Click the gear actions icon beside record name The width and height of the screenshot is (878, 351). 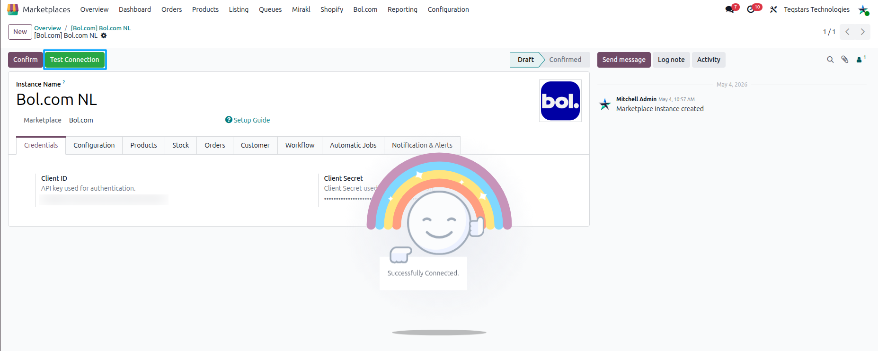[104, 35]
